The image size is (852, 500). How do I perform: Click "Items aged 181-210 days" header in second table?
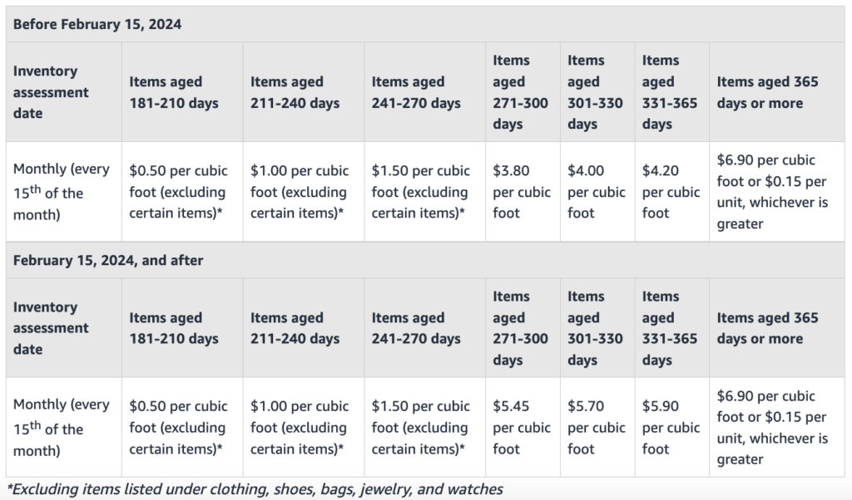[173, 328]
